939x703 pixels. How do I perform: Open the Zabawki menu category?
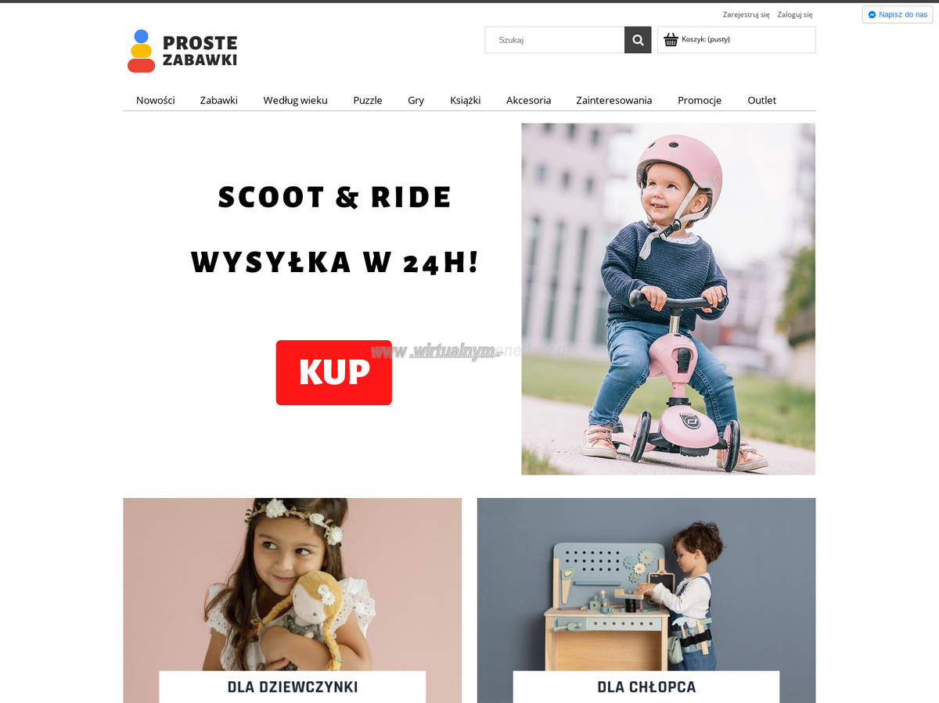coord(219,100)
